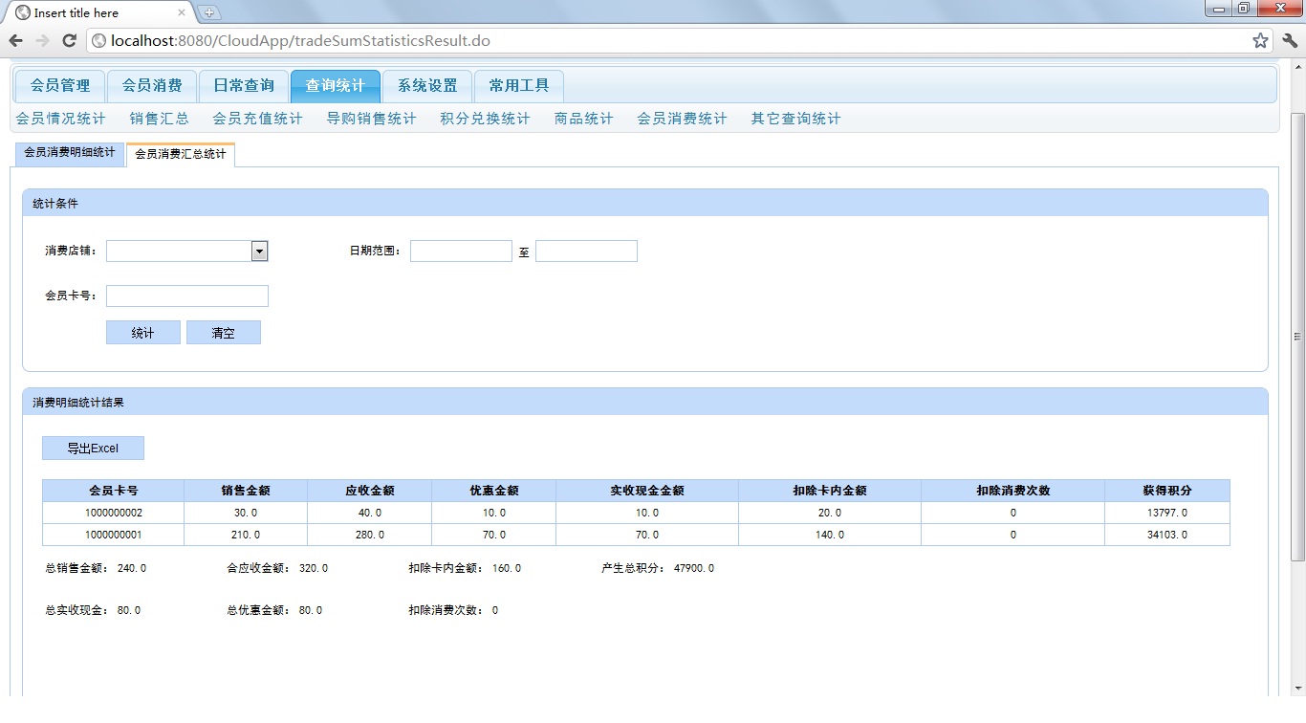Click the scrollbar down arrow
This screenshot has height=723, width=1306.
[1297, 688]
